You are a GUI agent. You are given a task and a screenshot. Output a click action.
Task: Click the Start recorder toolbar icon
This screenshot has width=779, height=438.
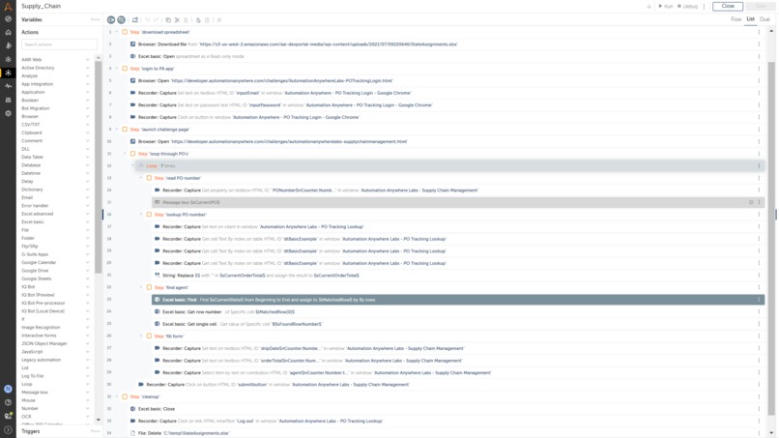(111, 20)
